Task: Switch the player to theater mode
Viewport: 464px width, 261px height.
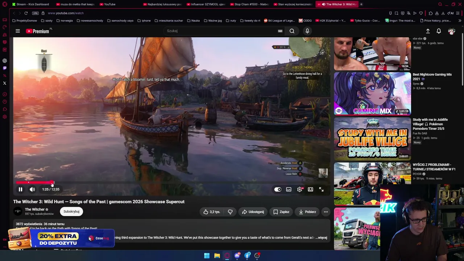Action: point(310,189)
